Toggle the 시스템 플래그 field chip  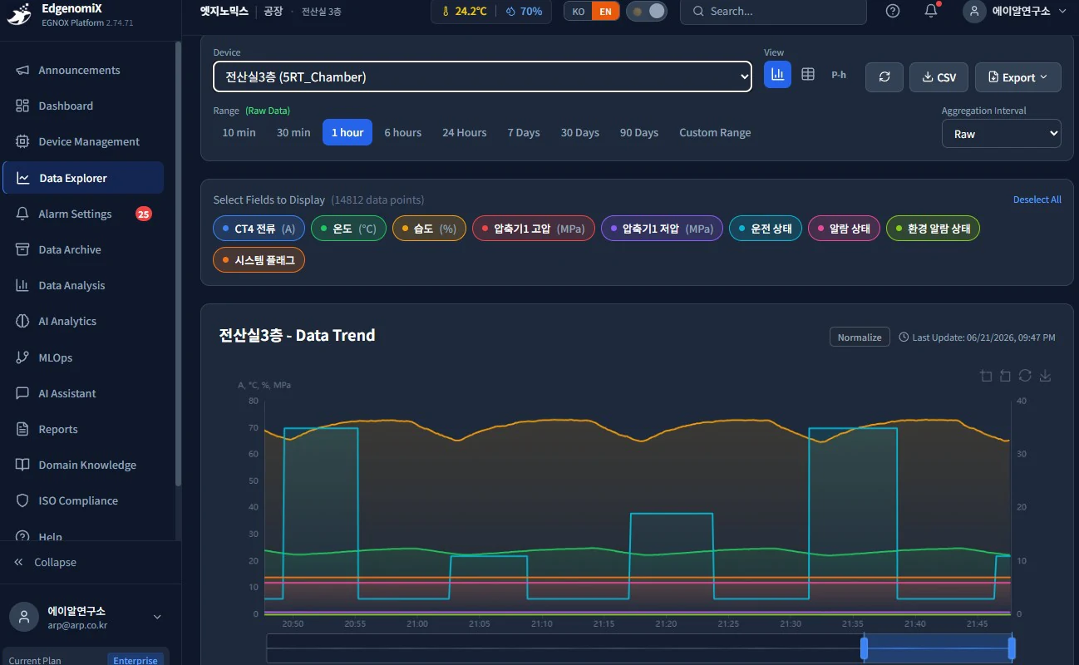click(x=259, y=260)
